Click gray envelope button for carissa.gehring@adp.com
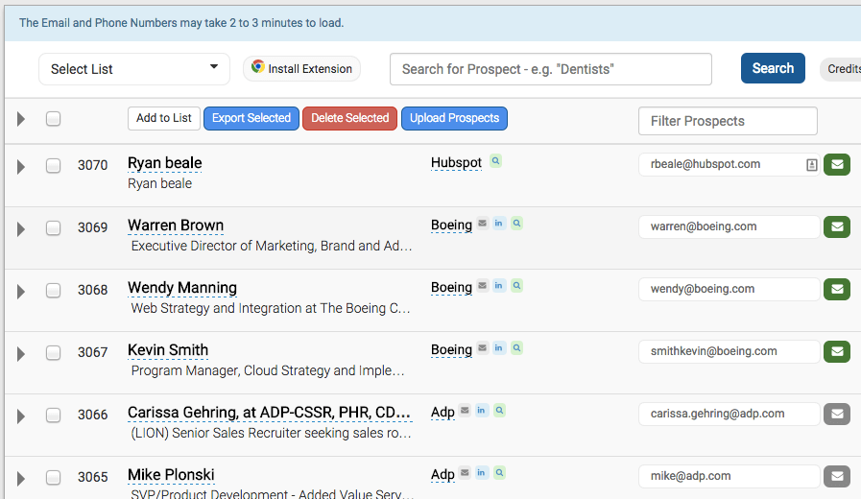This screenshot has width=861, height=499. [x=837, y=414]
